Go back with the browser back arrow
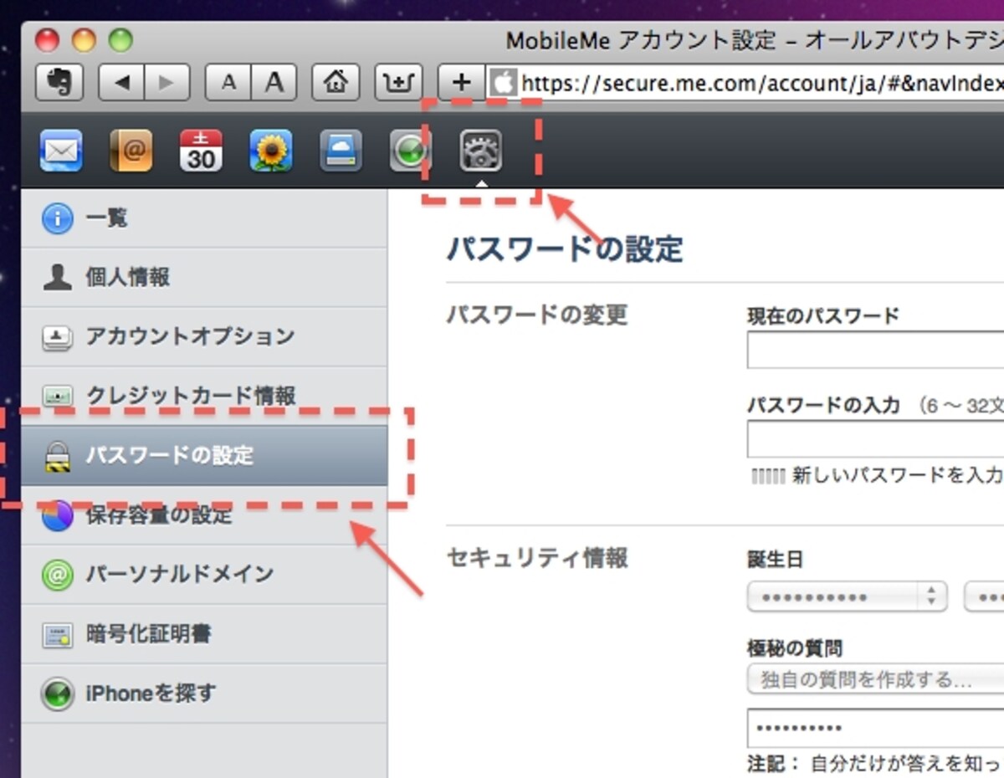The height and width of the screenshot is (778, 1004). pos(121,82)
